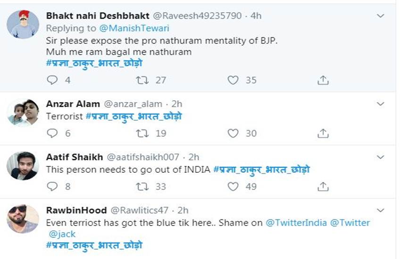Viewport: 401px width, 259px height.
Task: Share Anzar Alam's tweet
Action: (x=323, y=134)
